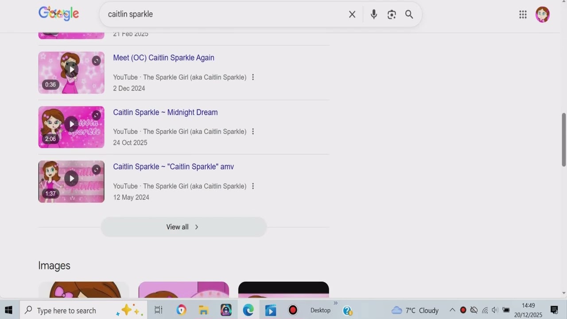The image size is (567, 319).
Task: Click the page's vertical scrollbar thumb
Action: point(563,140)
